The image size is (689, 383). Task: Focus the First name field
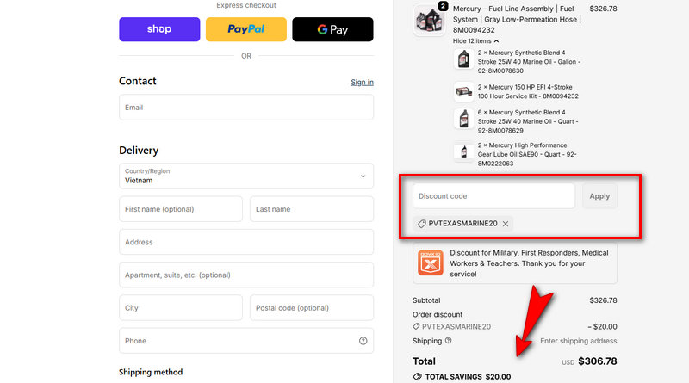pos(181,209)
